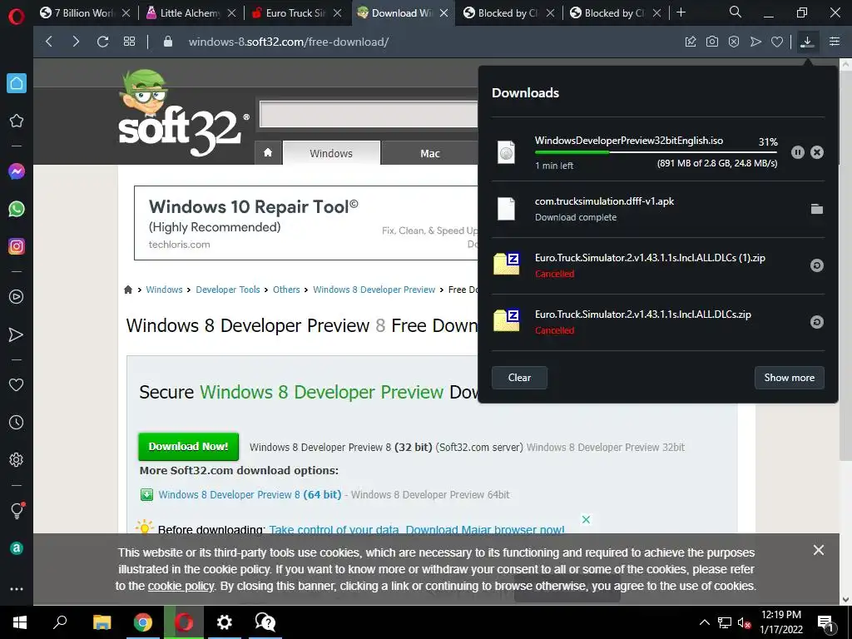Open sidebar Settings gear
Viewport: 852px width, 639px height.
[17, 459]
